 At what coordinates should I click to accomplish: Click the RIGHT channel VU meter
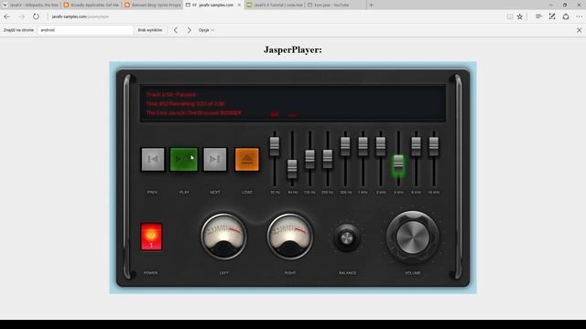(290, 237)
